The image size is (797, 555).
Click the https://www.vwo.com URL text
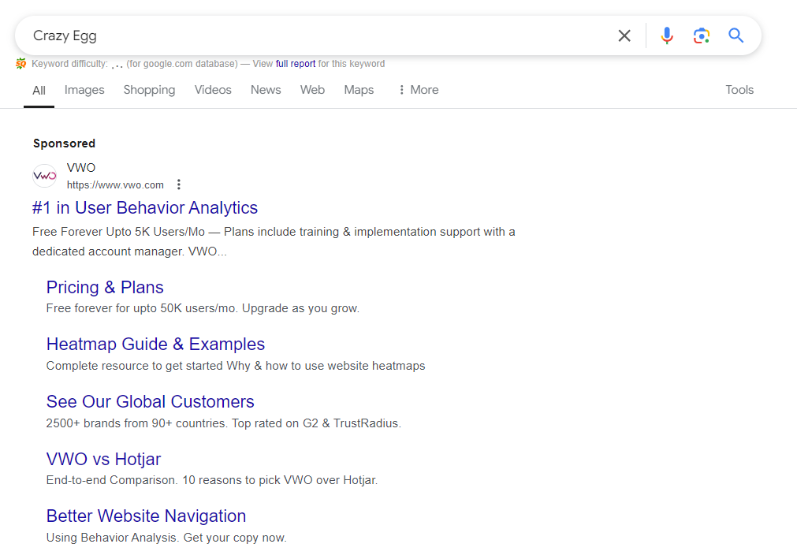(115, 185)
